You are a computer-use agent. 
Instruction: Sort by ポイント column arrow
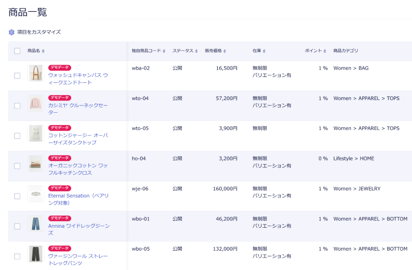pos(325,51)
